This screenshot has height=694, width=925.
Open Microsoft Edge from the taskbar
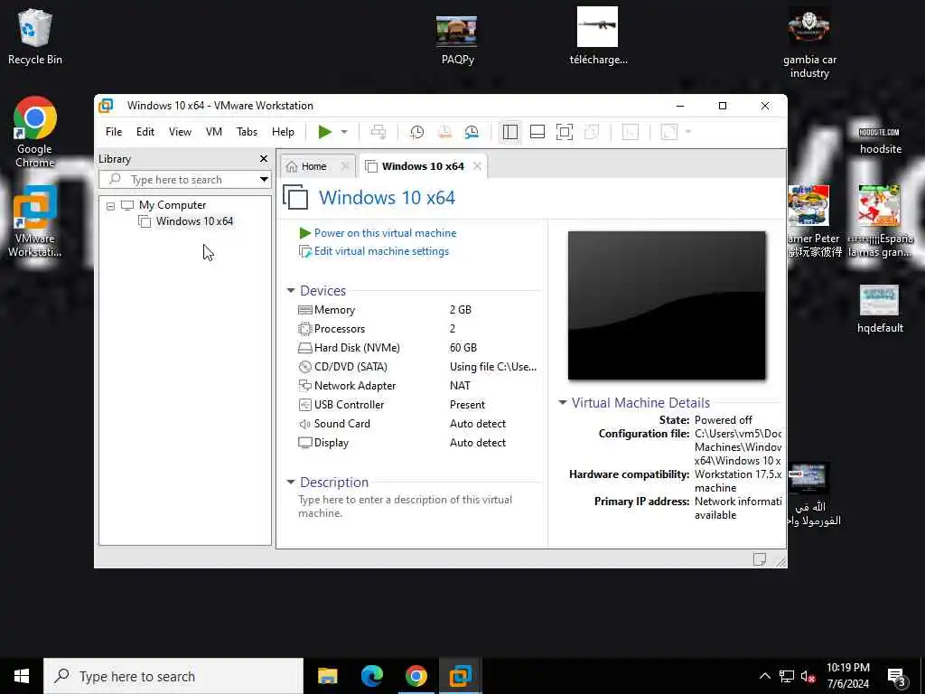point(371,676)
